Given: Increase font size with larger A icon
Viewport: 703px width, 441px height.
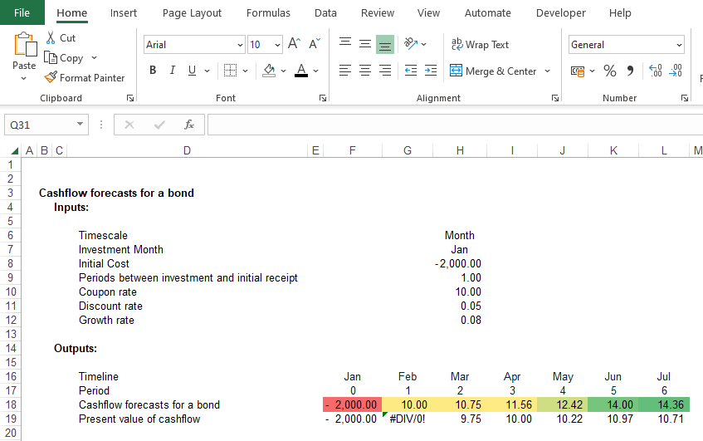Looking at the screenshot, I should (295, 45).
